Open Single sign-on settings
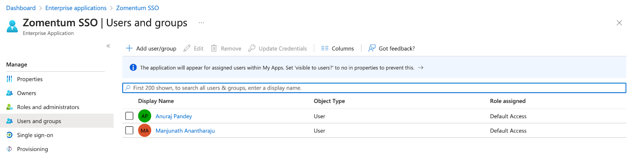 pos(35,135)
